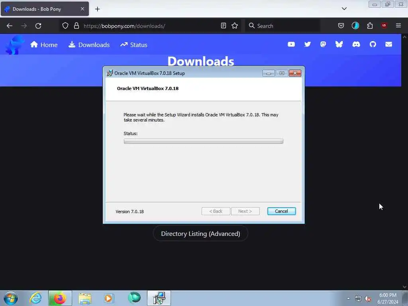Visit the Discord social icon

[356, 44]
